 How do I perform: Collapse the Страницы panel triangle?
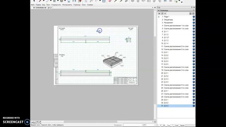tap(159, 10)
